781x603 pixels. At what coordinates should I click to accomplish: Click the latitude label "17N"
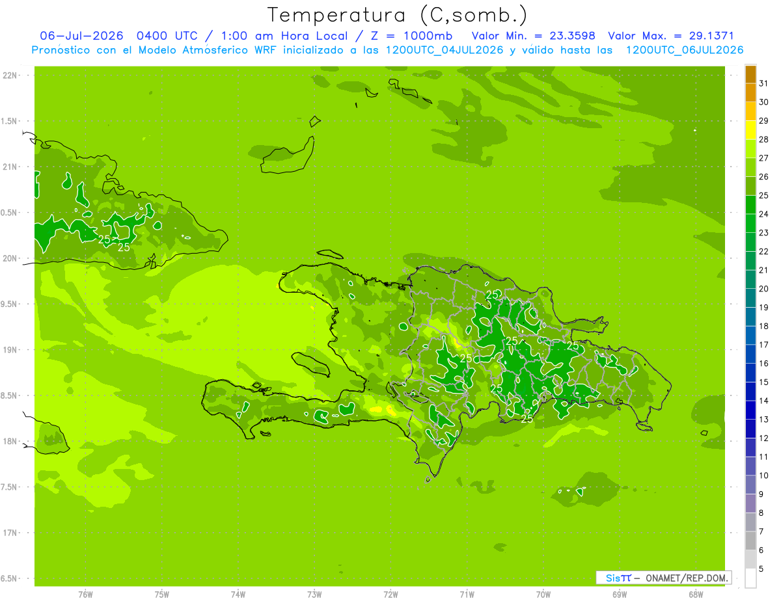coord(10,533)
